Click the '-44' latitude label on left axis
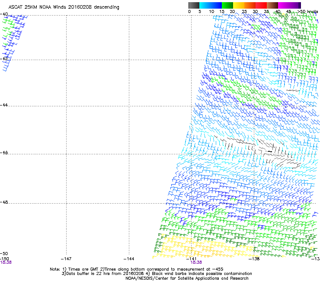The image size is (320, 281). (x=4, y=105)
